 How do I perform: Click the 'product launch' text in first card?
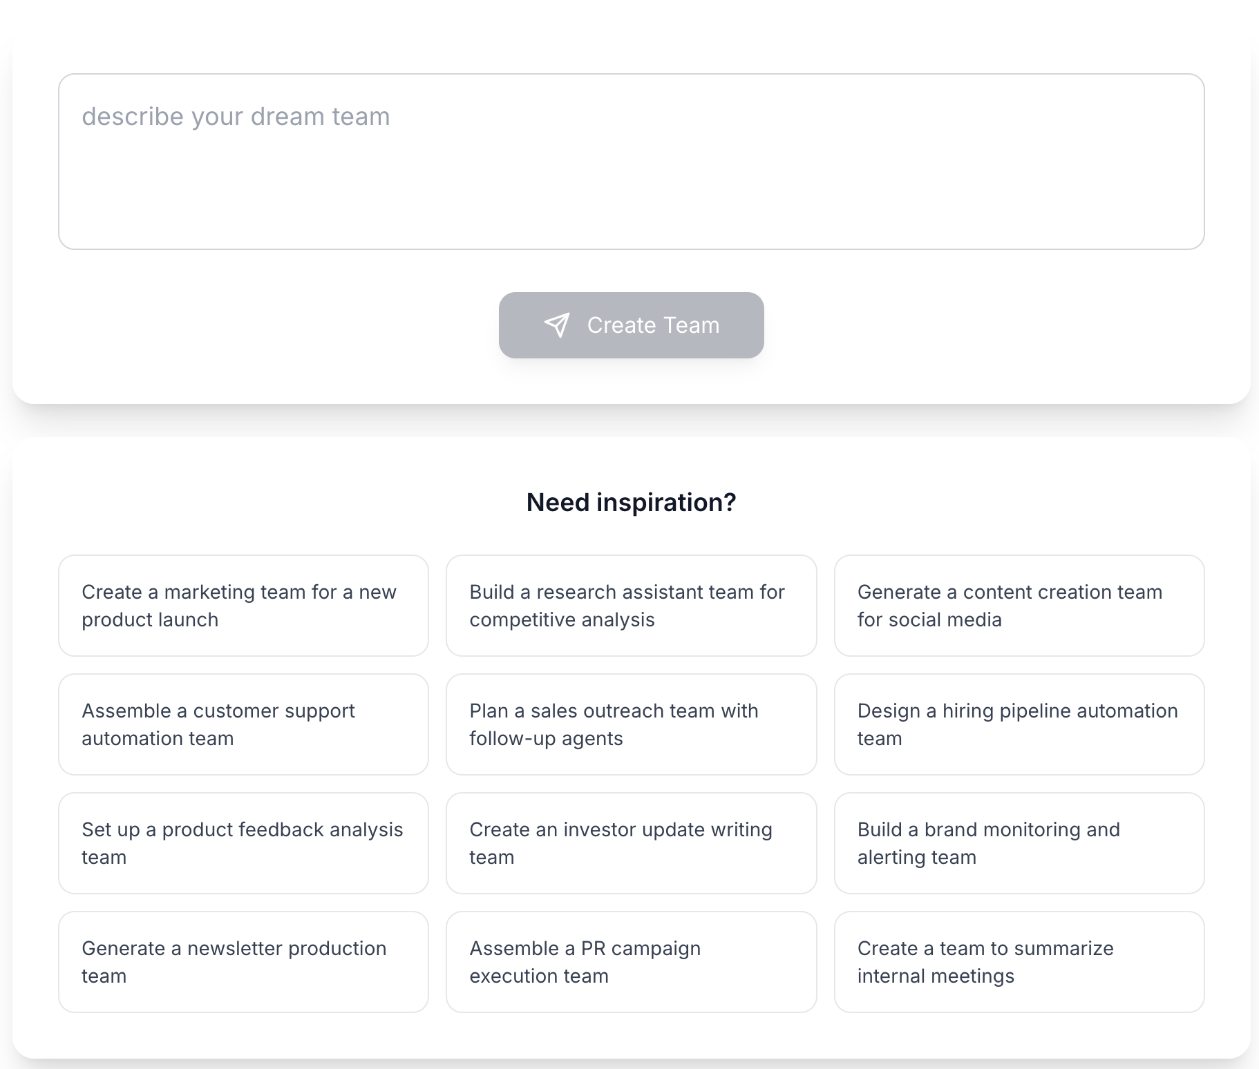[150, 620]
